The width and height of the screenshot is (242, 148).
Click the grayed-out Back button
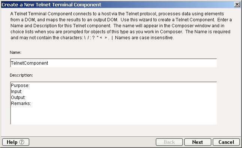[x=169, y=142]
